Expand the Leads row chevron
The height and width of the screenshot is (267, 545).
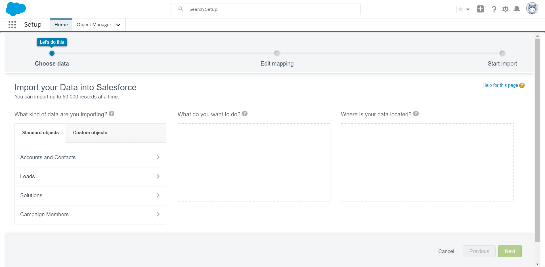click(158, 176)
